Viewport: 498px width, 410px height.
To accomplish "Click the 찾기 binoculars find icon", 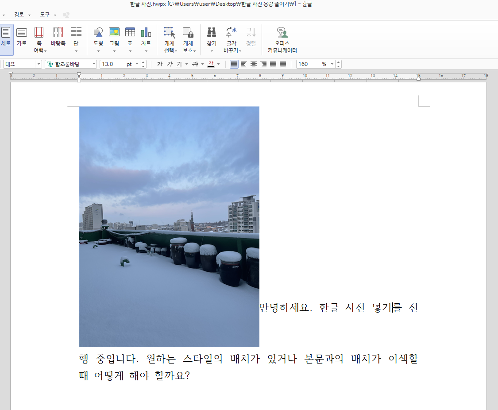I will coord(212,33).
